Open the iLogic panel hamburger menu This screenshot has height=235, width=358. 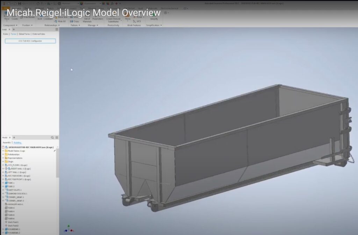point(57,30)
